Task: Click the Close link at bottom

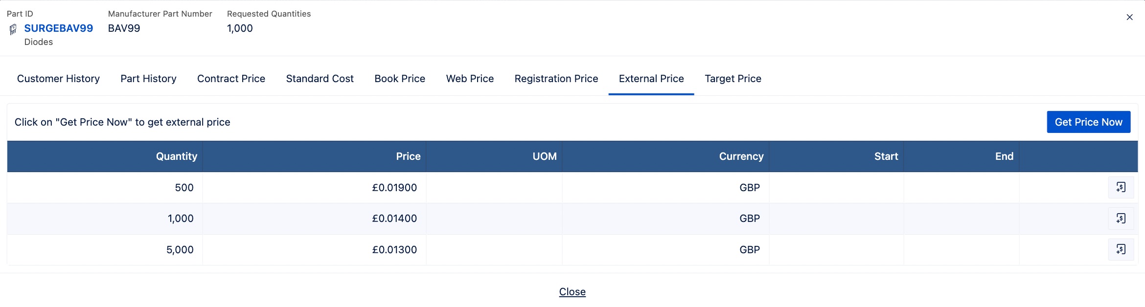Action: [x=572, y=292]
